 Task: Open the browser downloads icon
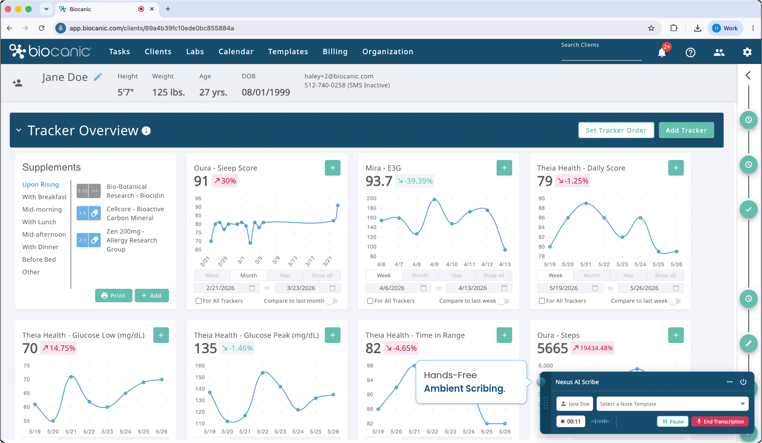pos(697,28)
